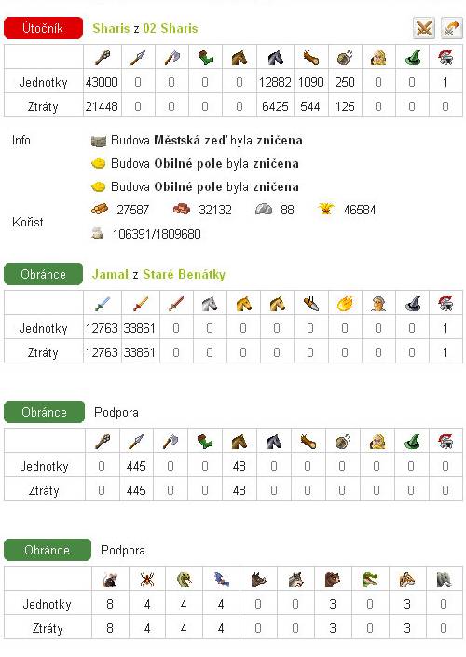Click the spider animal icon
This screenshot has height=657, width=466.
[x=146, y=580]
